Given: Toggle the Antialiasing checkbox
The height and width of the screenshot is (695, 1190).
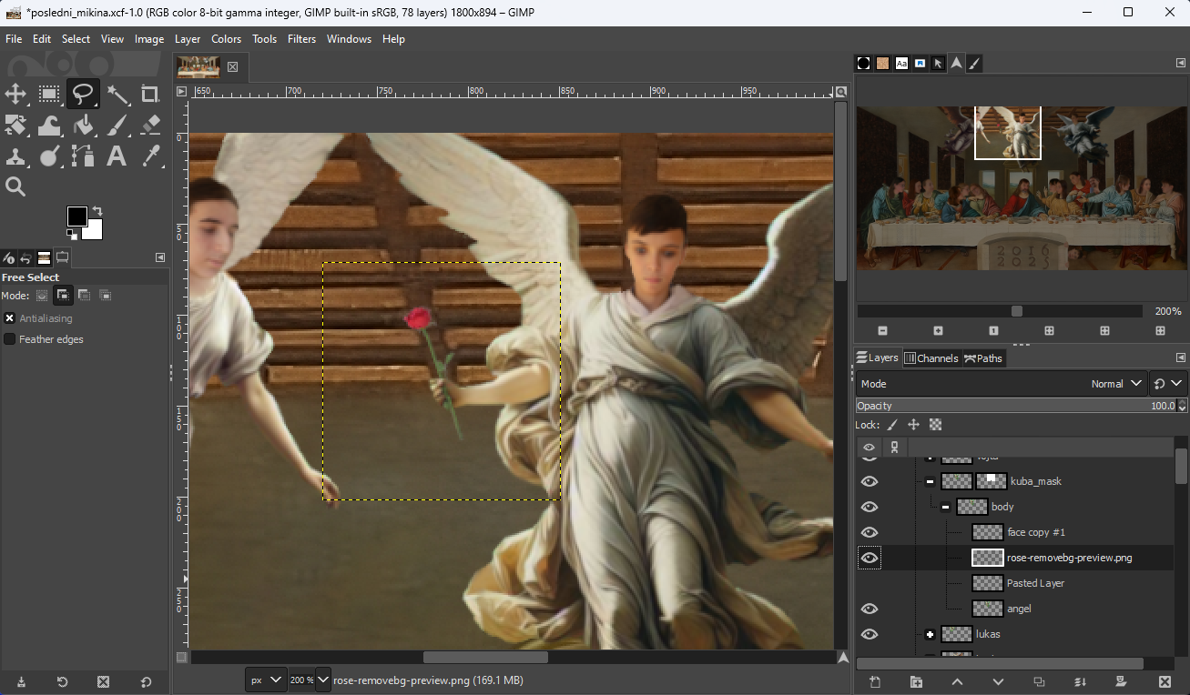Looking at the screenshot, I should tap(10, 318).
